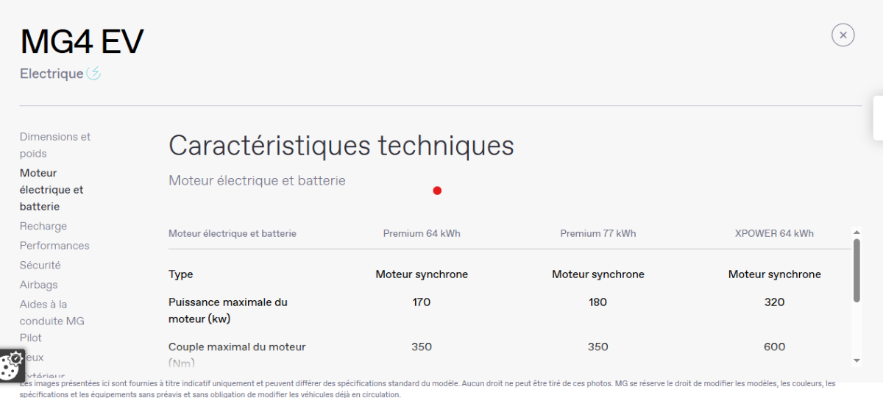The image size is (883, 398).
Task: Navigate to the Sécurité section
Action: point(40,266)
